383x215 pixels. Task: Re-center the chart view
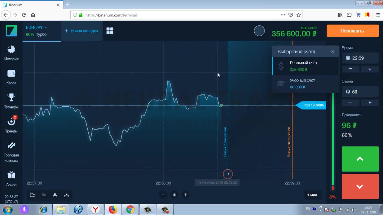click(174, 195)
